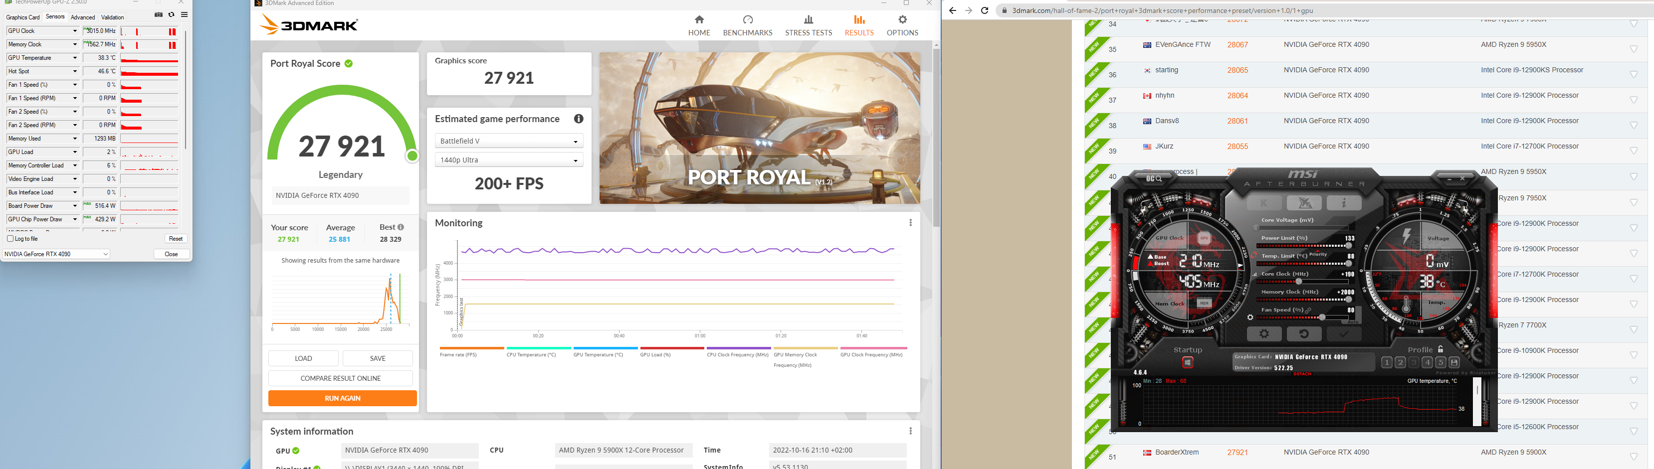Toggle Afterburner apply at Windows startup
This screenshot has width=1654, height=469.
click(1188, 363)
